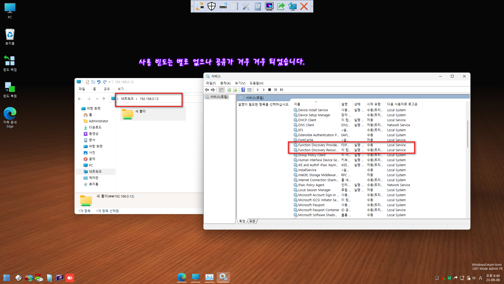504x284 pixels.
Task: Click Export List icon in Services toolbar
Action: (235, 90)
